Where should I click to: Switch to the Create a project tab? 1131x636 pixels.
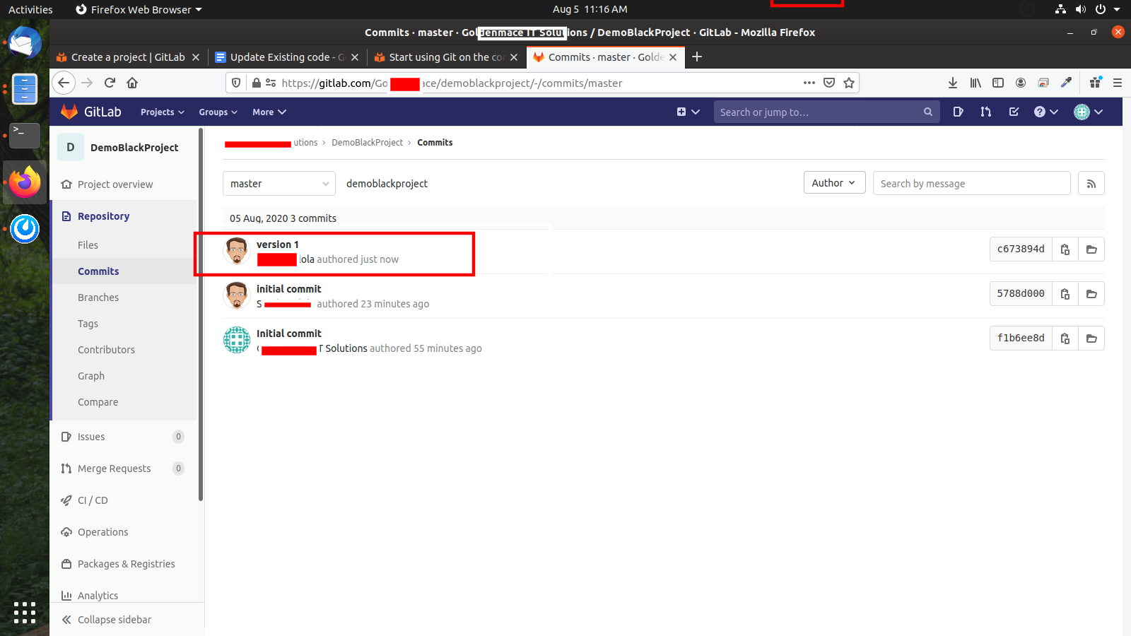click(x=127, y=57)
